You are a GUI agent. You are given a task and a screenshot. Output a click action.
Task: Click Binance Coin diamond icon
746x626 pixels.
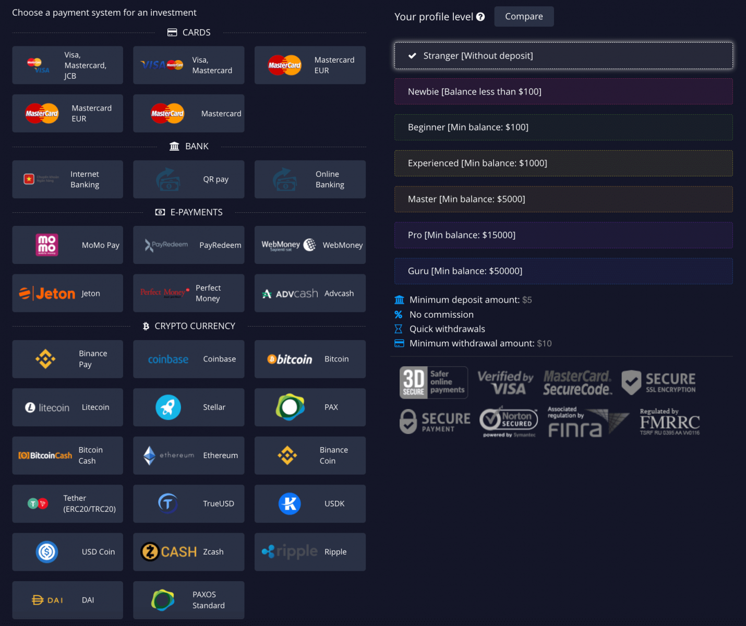pyautogui.click(x=287, y=455)
